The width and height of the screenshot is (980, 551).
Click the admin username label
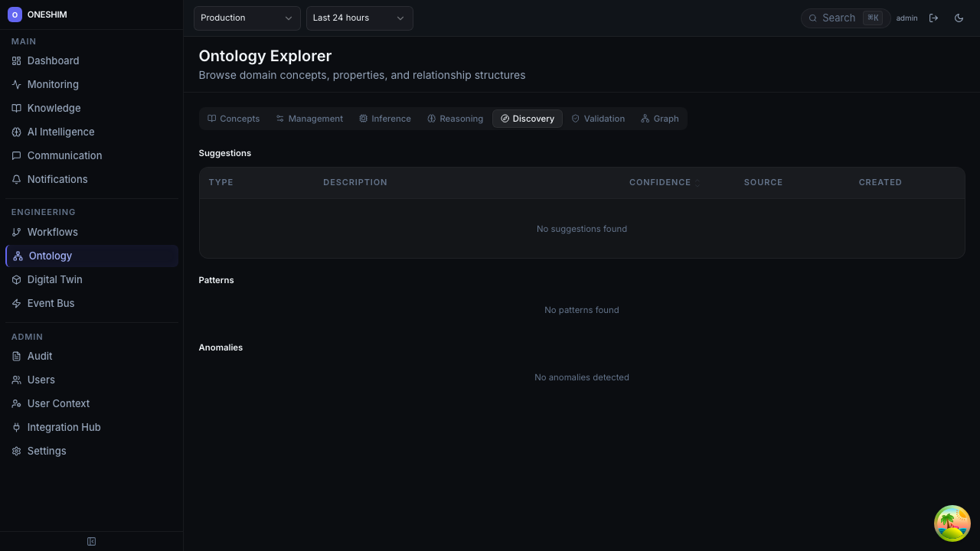click(x=906, y=18)
